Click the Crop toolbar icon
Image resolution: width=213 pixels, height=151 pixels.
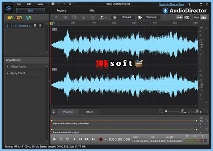tap(93, 17)
